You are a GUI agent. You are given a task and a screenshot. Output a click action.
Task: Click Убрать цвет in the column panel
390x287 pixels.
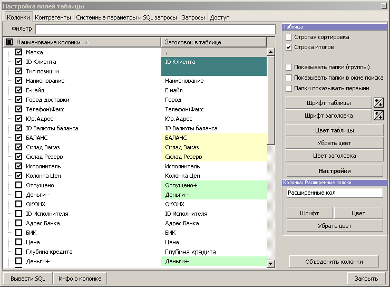(335, 226)
